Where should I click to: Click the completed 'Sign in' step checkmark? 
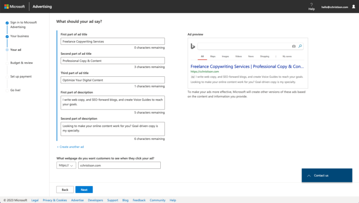click(7, 22)
